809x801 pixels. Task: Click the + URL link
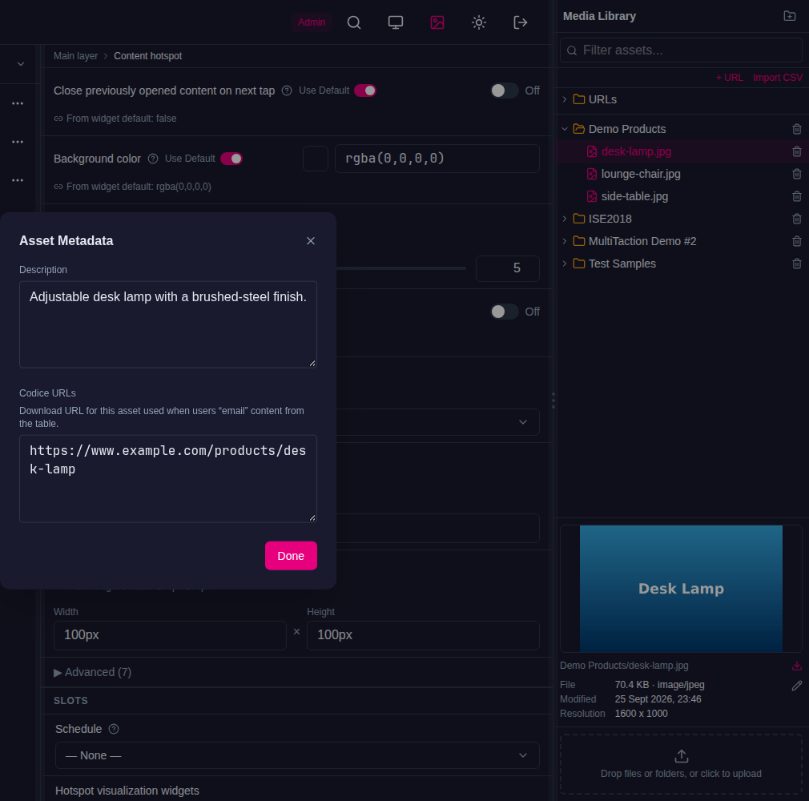730,78
